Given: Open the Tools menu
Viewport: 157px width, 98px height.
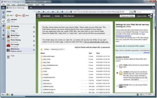Looking at the screenshot, I should pos(37,5).
